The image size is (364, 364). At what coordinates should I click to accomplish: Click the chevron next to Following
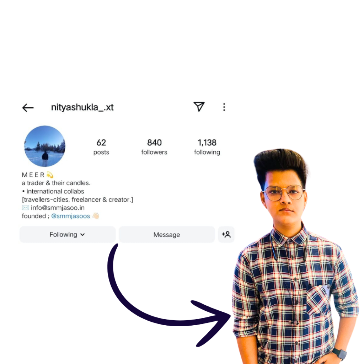click(x=82, y=235)
